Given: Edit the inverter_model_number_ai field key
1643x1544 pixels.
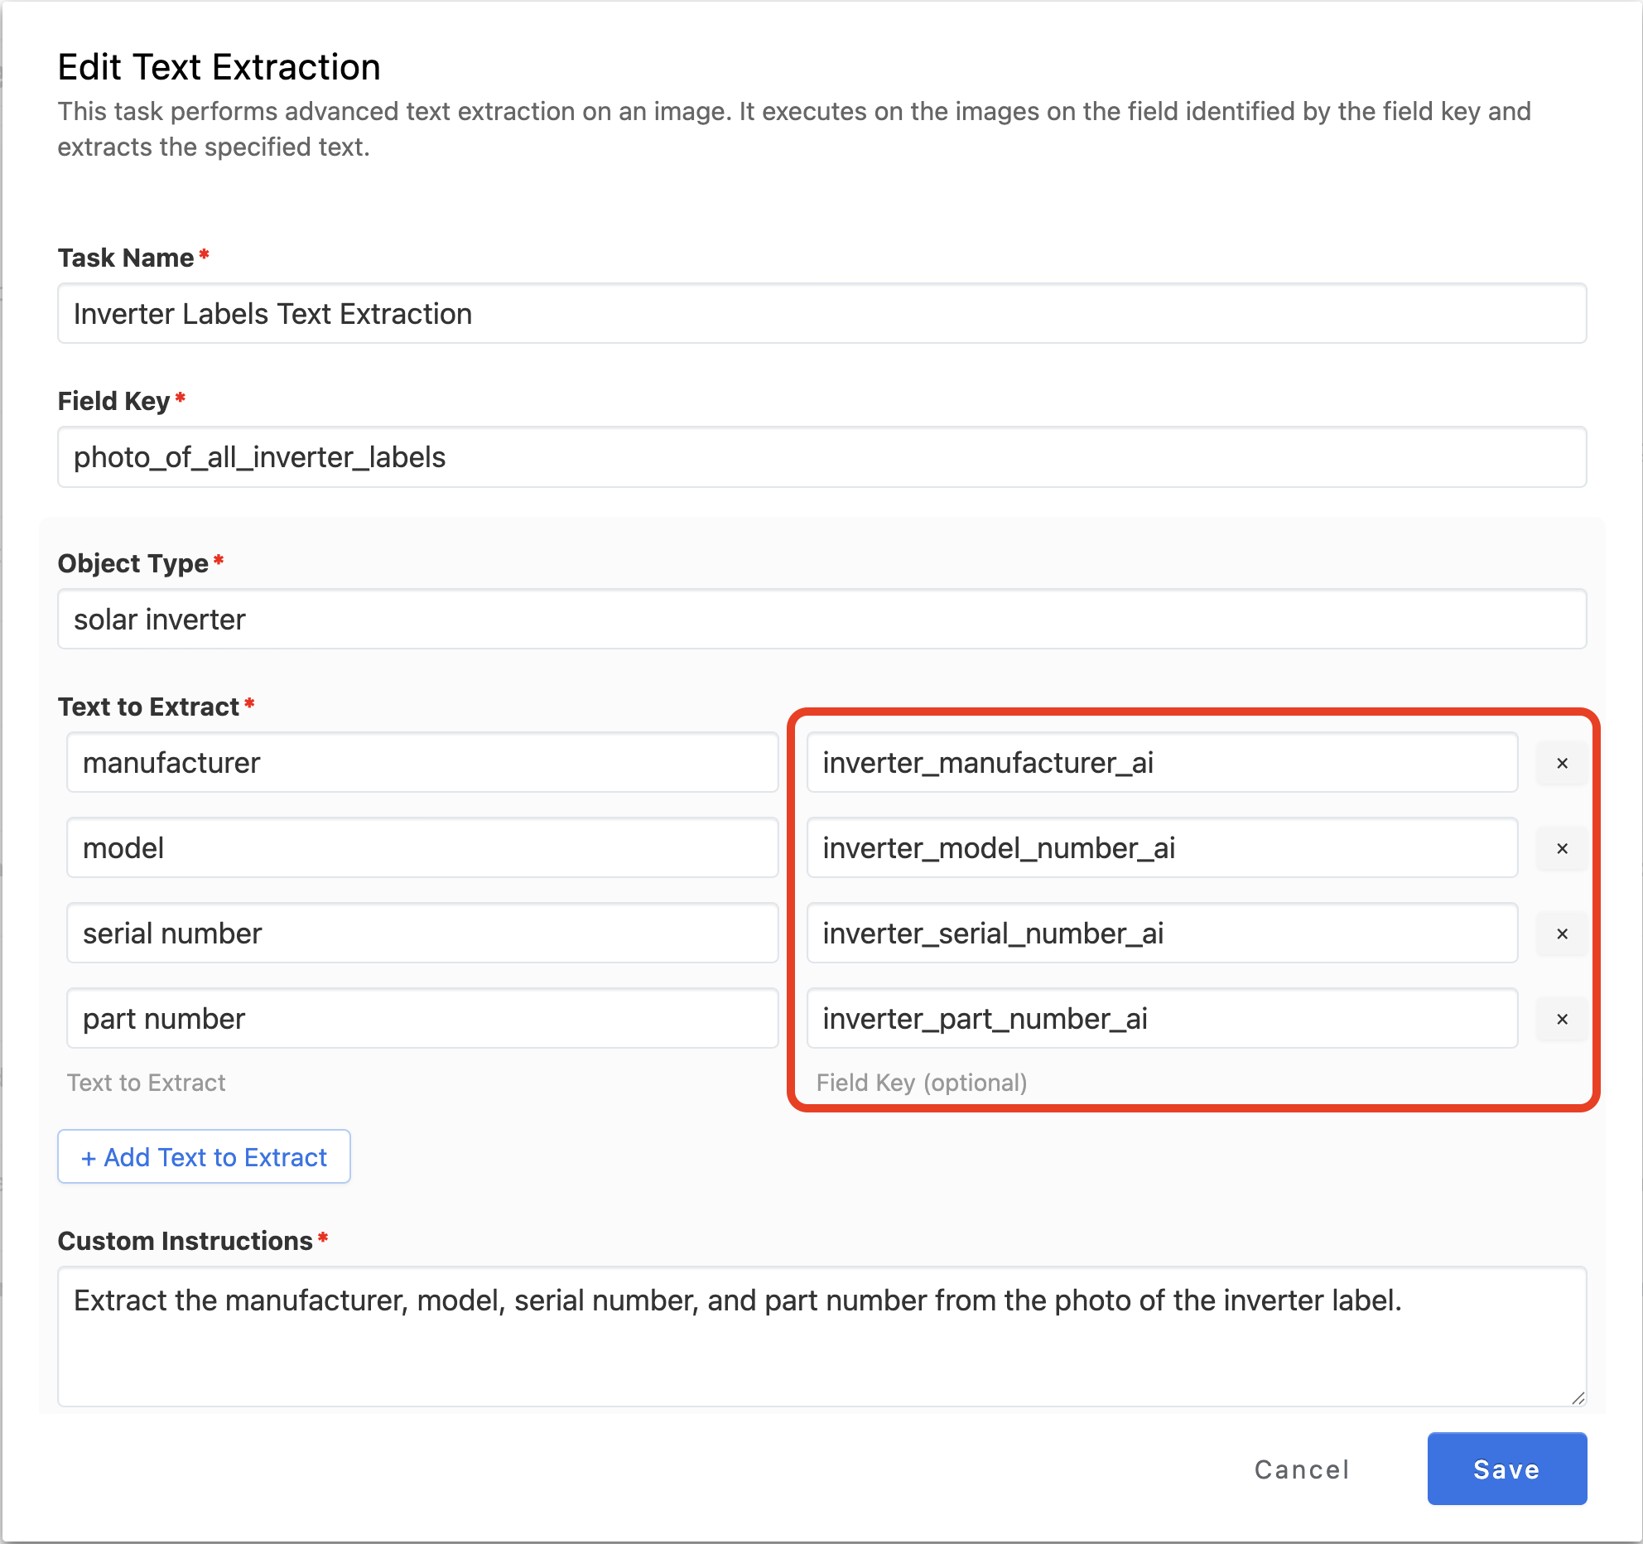Looking at the screenshot, I should click(x=1162, y=848).
